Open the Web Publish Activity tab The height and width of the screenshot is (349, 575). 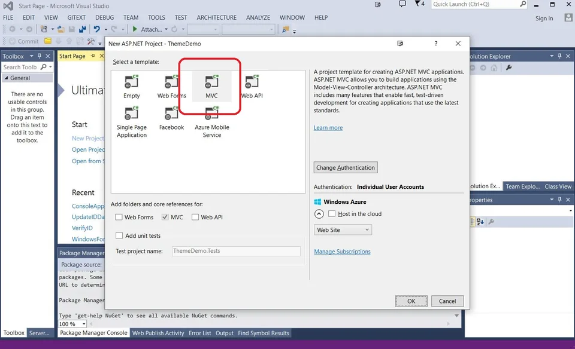[x=158, y=333]
